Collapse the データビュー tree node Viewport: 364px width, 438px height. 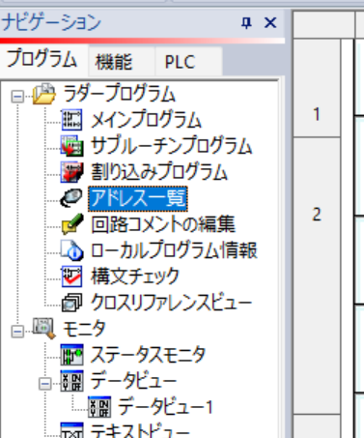coord(45,384)
